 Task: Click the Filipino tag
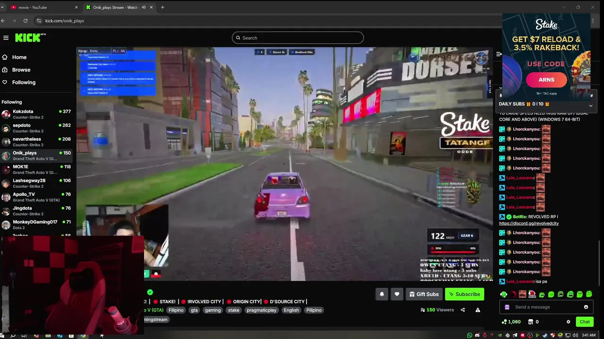[x=176, y=310]
